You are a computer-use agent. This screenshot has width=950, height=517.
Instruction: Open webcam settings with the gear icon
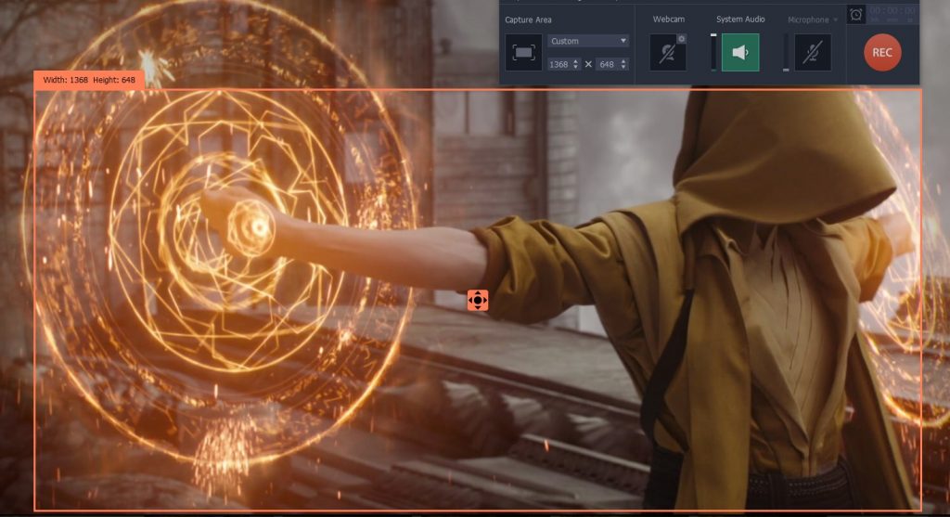[682, 39]
